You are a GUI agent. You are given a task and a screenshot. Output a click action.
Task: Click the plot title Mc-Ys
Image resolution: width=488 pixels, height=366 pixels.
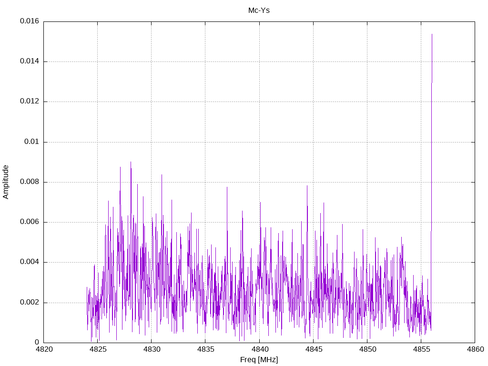[x=259, y=10]
